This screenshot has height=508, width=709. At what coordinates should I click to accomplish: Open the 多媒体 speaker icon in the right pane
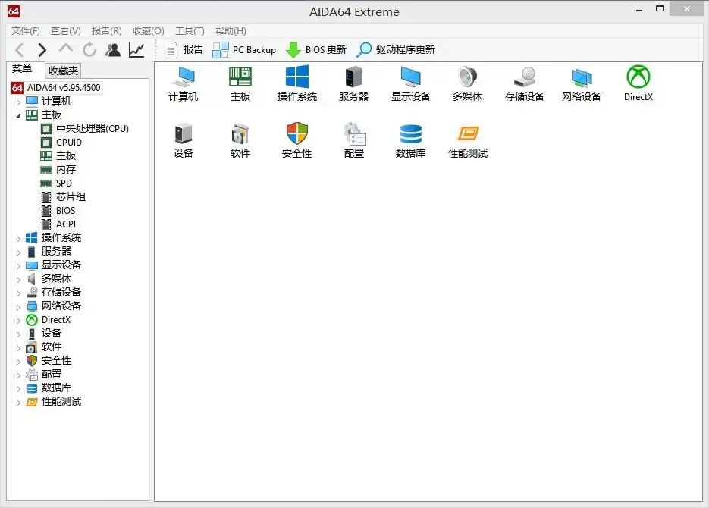[x=468, y=83]
